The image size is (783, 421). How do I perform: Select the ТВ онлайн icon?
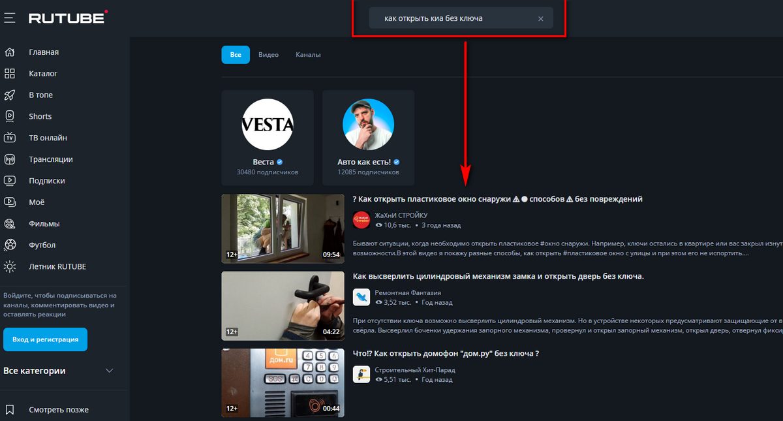pyautogui.click(x=10, y=138)
